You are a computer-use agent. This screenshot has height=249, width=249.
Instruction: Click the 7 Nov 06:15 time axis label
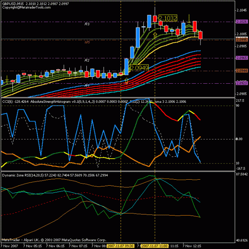[x=55, y=246]
